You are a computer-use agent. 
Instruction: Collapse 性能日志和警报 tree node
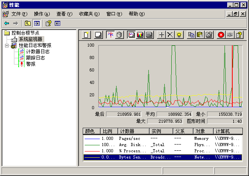point(7,45)
